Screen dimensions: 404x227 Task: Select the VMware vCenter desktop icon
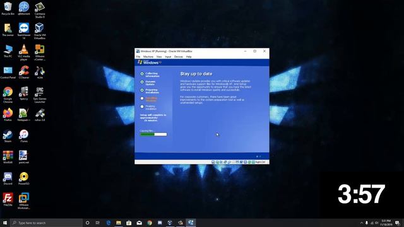pos(40,52)
